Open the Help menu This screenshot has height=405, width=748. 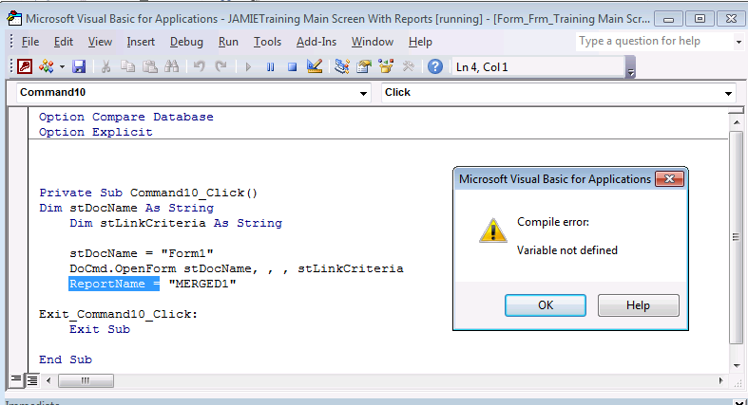(x=420, y=42)
